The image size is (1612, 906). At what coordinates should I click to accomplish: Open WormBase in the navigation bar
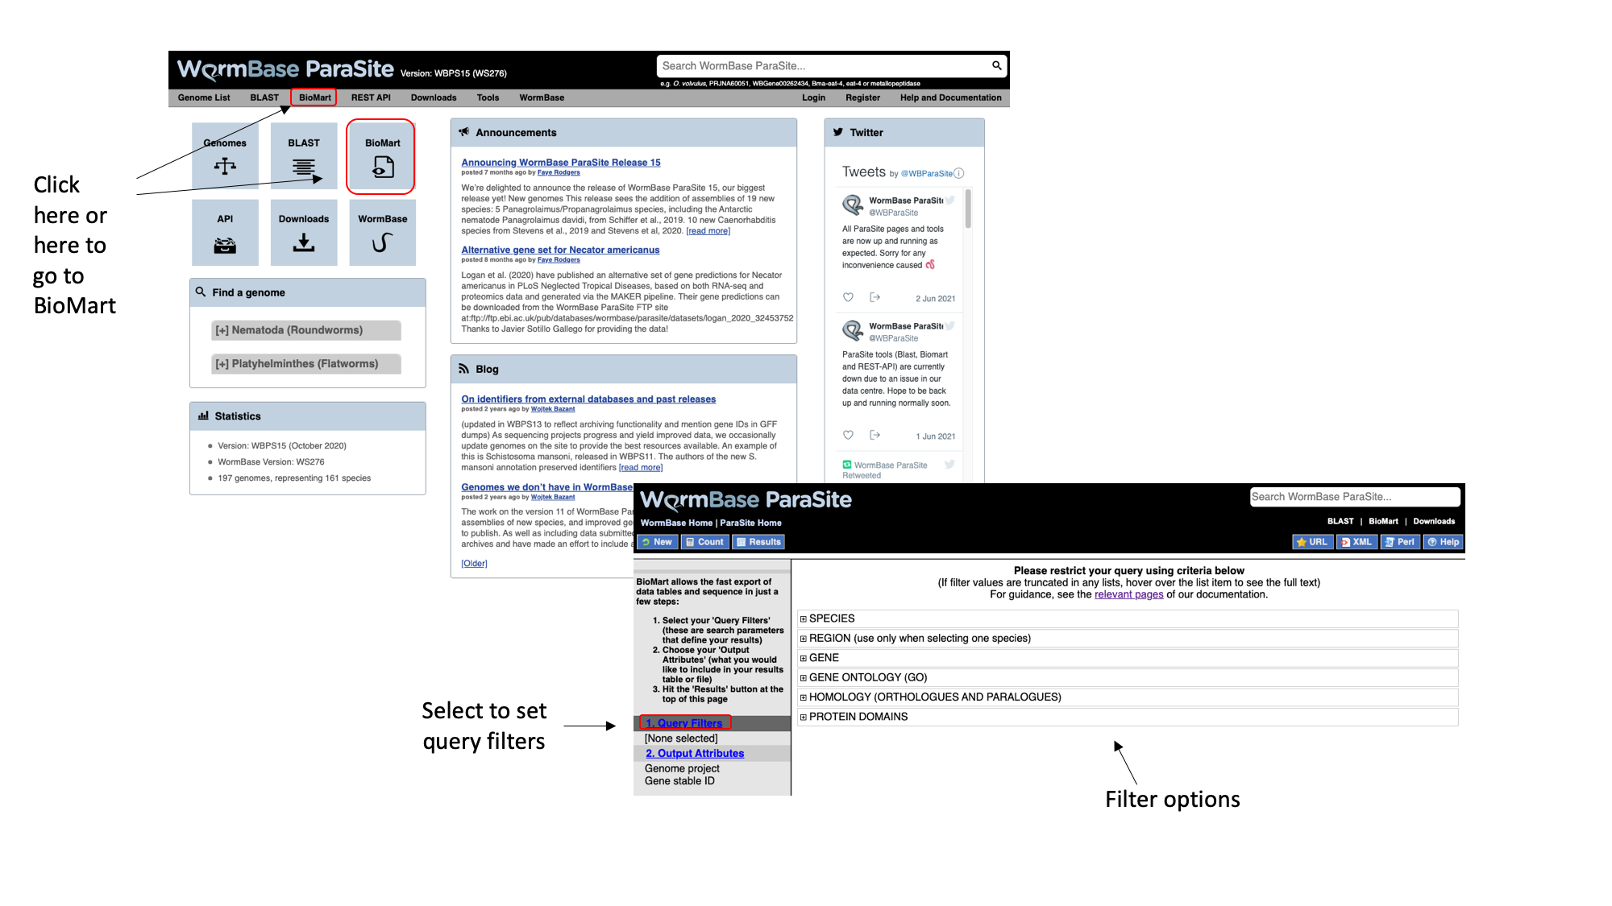[x=542, y=97]
